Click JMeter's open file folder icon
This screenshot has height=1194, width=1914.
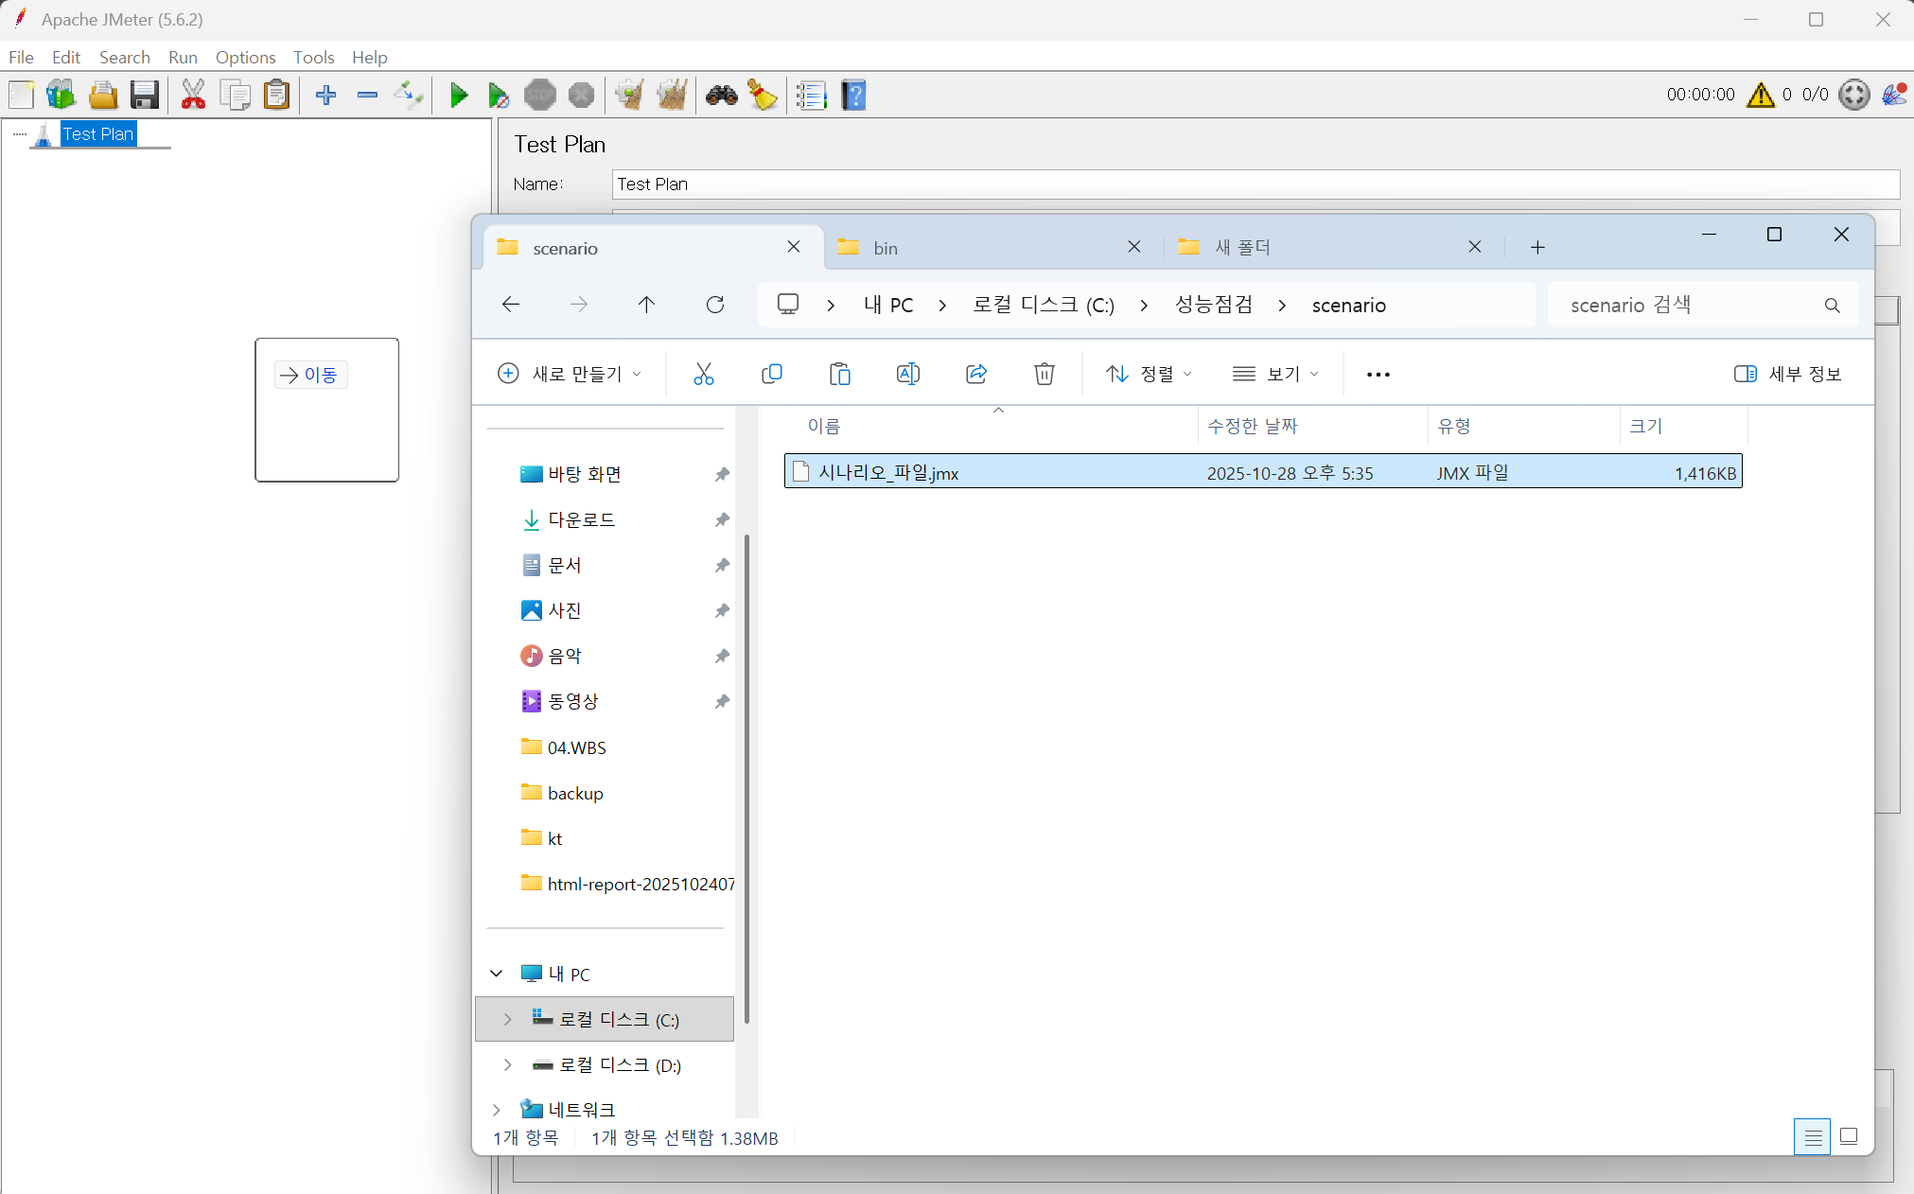(x=103, y=95)
